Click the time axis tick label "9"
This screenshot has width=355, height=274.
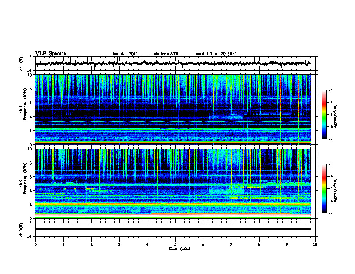(x=287, y=244)
